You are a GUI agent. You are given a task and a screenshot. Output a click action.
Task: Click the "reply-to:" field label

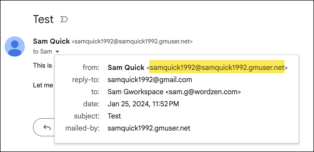click(x=86, y=80)
